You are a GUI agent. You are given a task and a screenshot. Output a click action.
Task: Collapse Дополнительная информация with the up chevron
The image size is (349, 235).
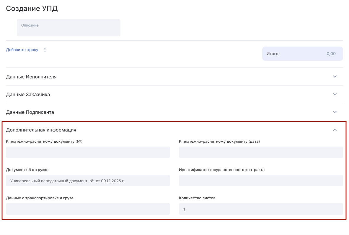335,130
